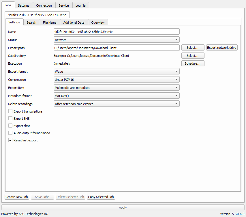This screenshot has width=246, height=217.
Task: Select the File Name tab
Action: point(50,23)
